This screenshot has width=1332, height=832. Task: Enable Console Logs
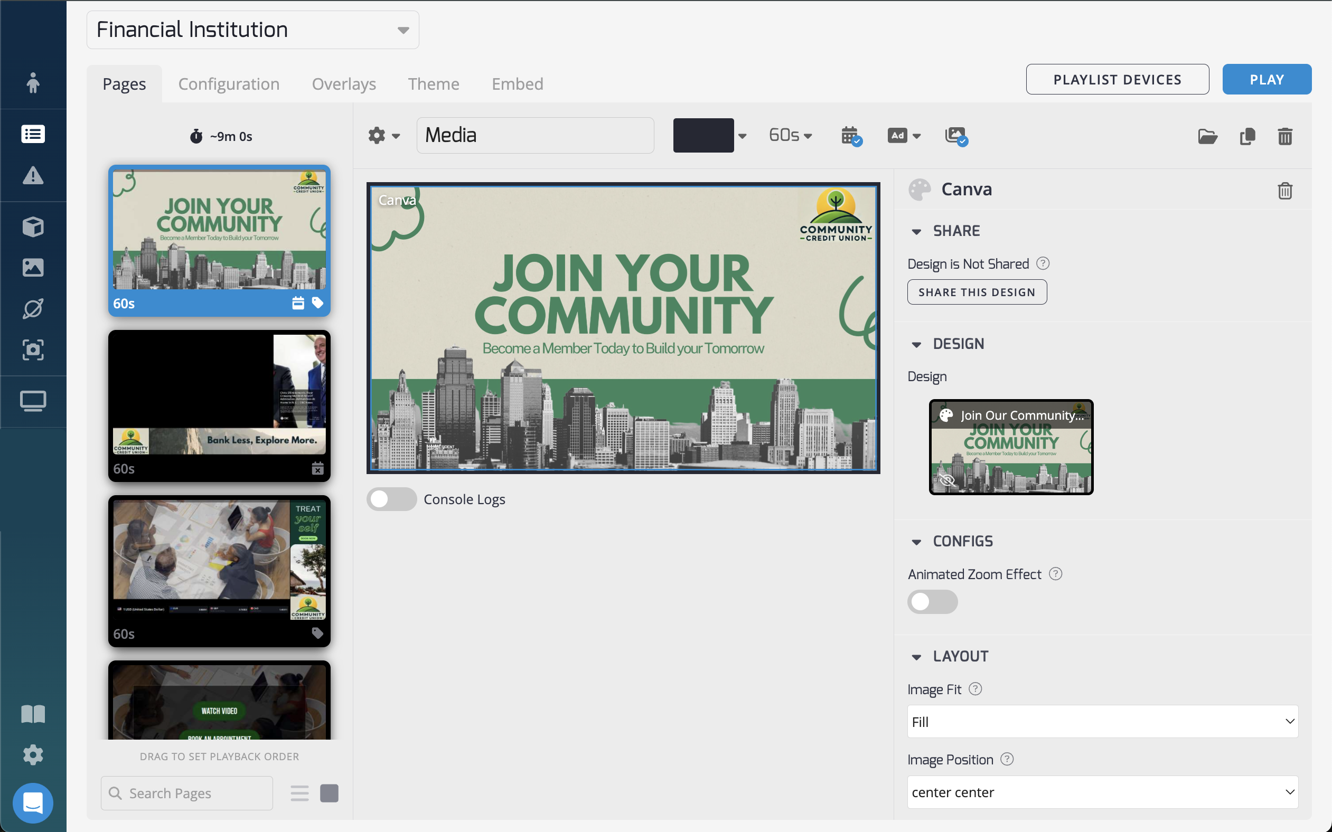coord(391,498)
